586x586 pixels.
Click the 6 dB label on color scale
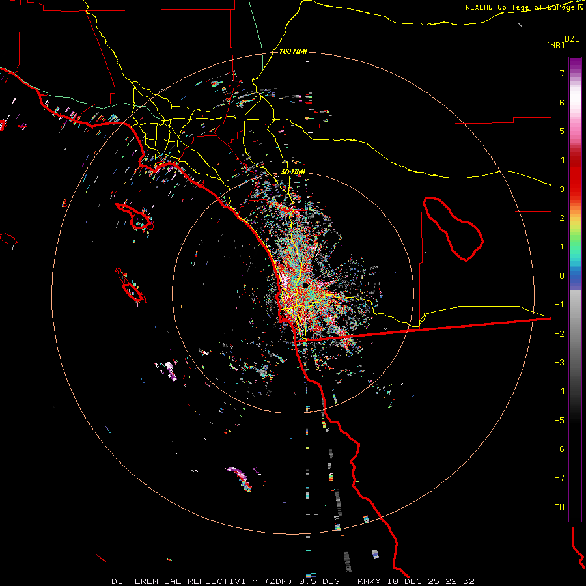(562, 102)
